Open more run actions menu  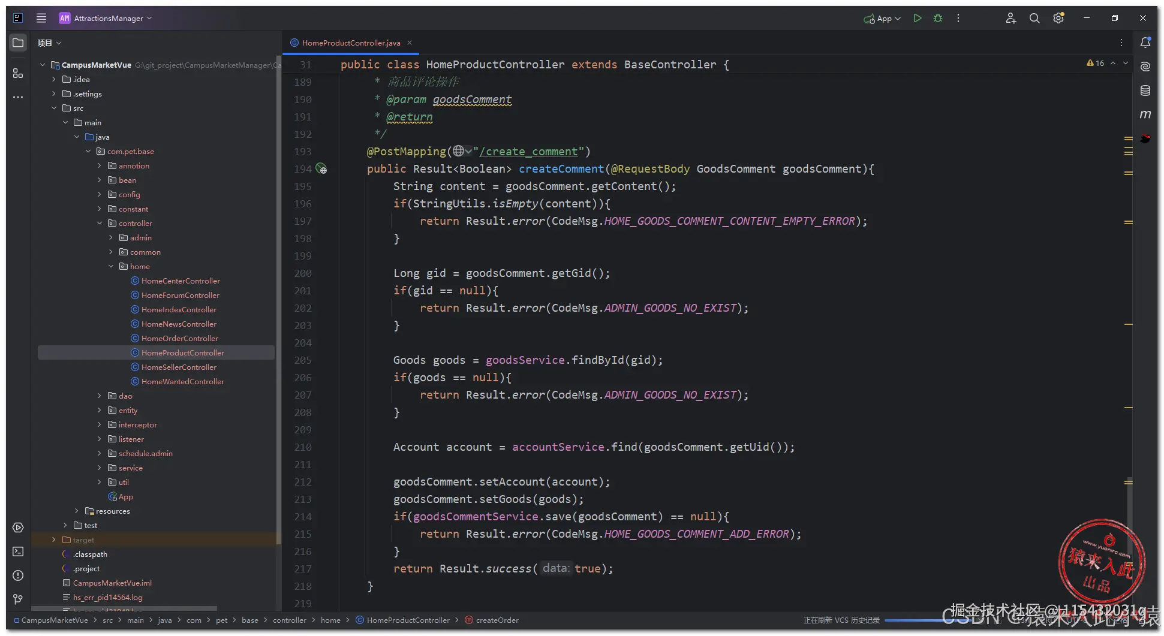(958, 18)
